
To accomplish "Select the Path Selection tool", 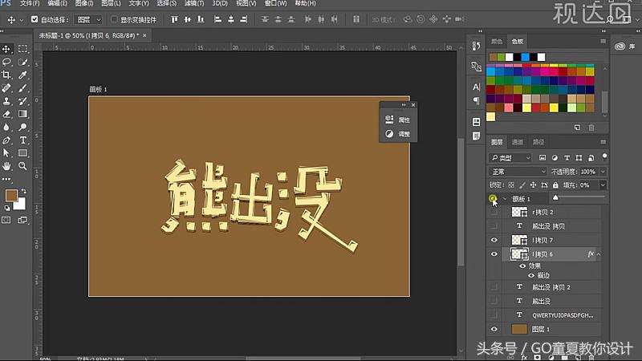I will pyautogui.click(x=6, y=153).
